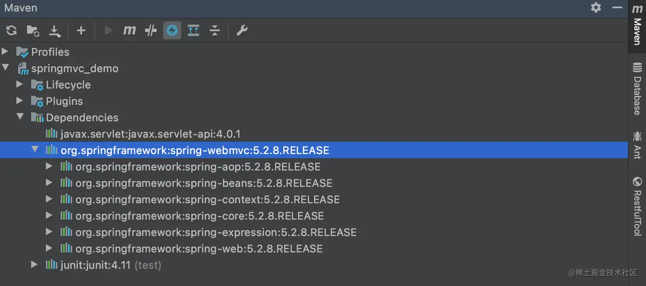646x286 pixels.
Task: Open Maven Settings wrench icon
Action: tap(242, 30)
